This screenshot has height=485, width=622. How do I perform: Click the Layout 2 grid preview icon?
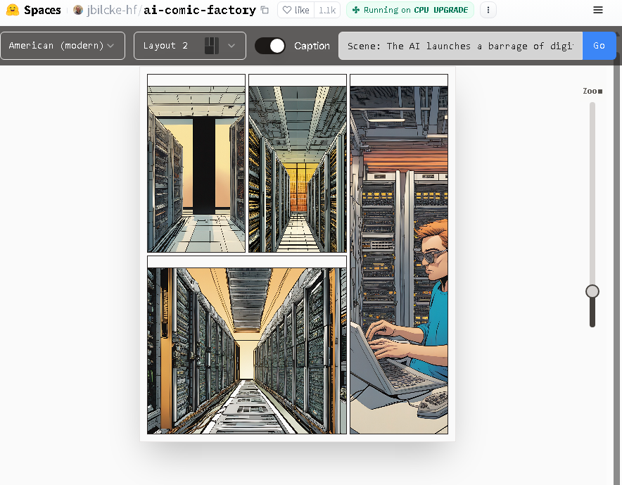click(212, 46)
